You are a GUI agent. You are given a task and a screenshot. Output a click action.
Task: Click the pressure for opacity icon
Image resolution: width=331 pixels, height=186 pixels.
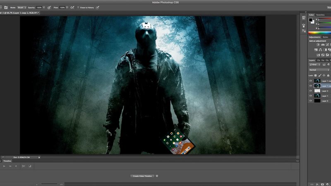49,7
